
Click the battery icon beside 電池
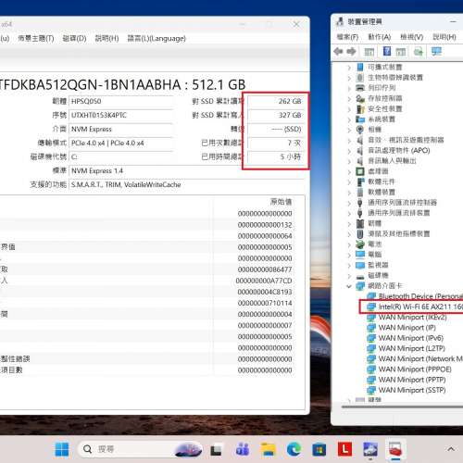pos(360,244)
